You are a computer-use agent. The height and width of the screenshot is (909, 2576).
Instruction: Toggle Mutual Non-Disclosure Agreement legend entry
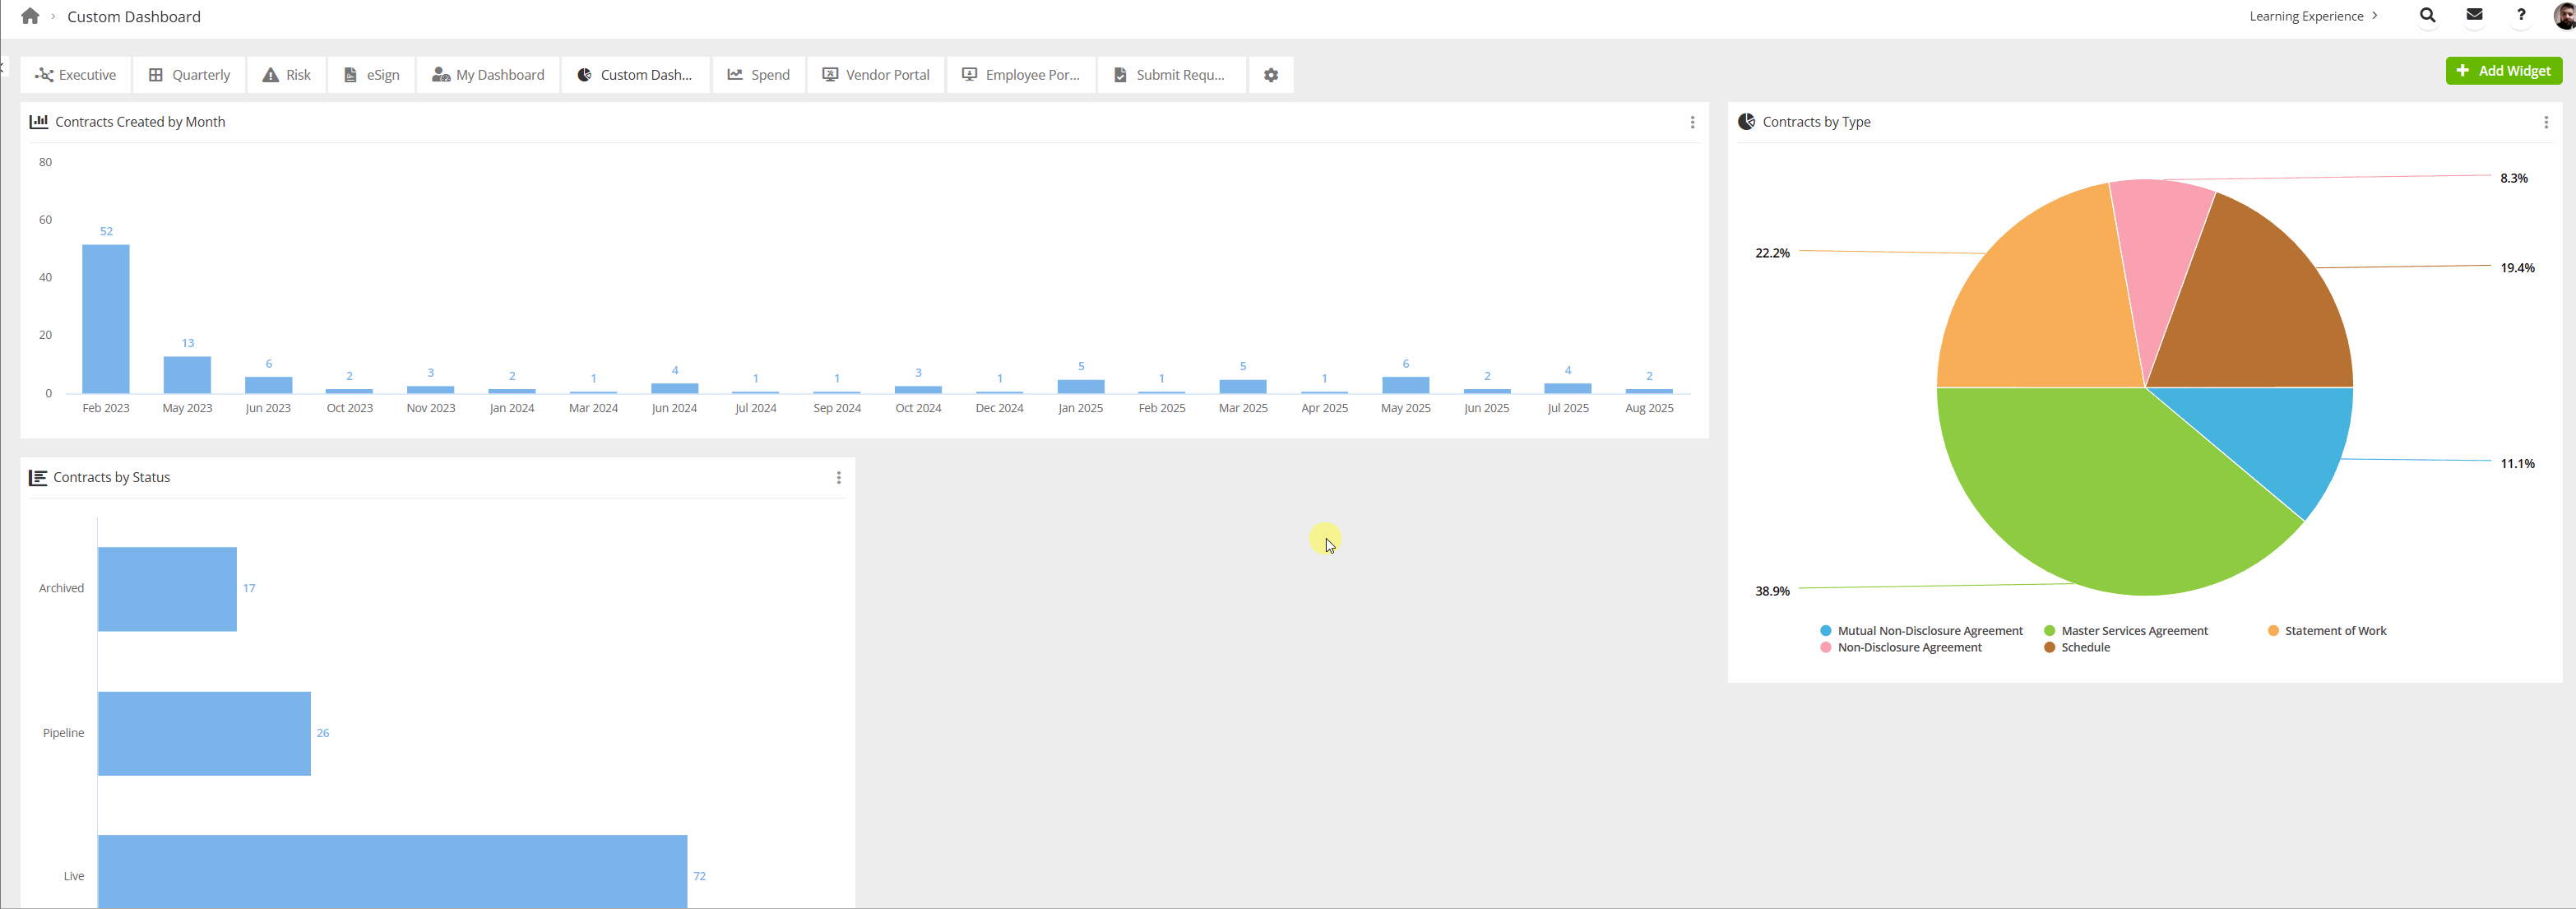[1921, 631]
